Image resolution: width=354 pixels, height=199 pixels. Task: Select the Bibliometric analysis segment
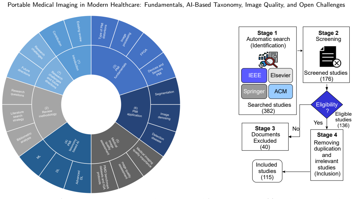click(24, 138)
